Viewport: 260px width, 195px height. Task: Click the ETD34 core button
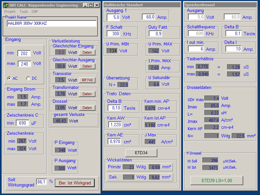141,153
